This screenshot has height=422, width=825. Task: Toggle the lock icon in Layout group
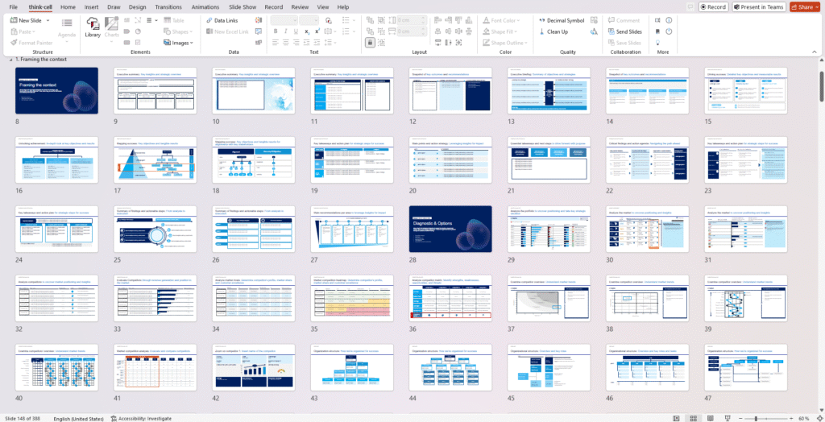coord(370,43)
